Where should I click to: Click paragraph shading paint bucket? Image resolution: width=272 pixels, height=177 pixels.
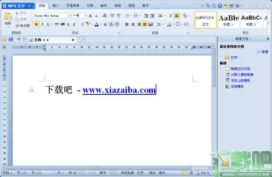click(169, 25)
